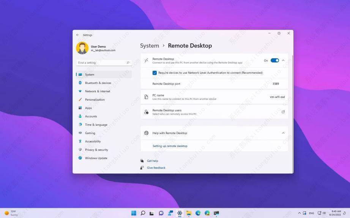Screen dimensions: 350x218
Task: Go to Privacy & security settings
Action: [x=96, y=150]
